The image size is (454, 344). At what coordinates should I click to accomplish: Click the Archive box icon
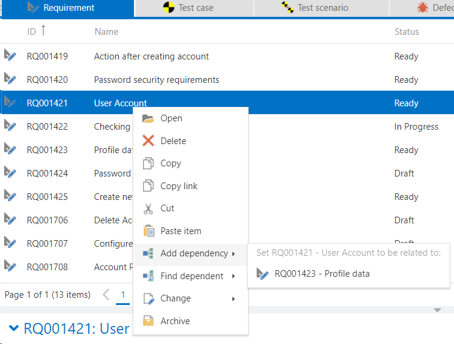pyautogui.click(x=148, y=321)
